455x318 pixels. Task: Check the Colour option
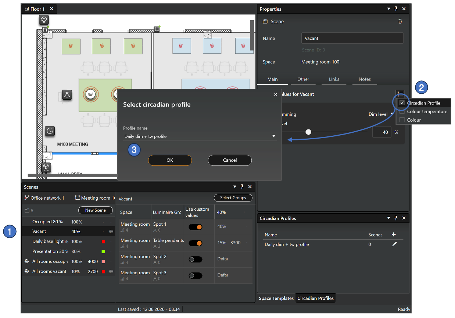pos(402,120)
